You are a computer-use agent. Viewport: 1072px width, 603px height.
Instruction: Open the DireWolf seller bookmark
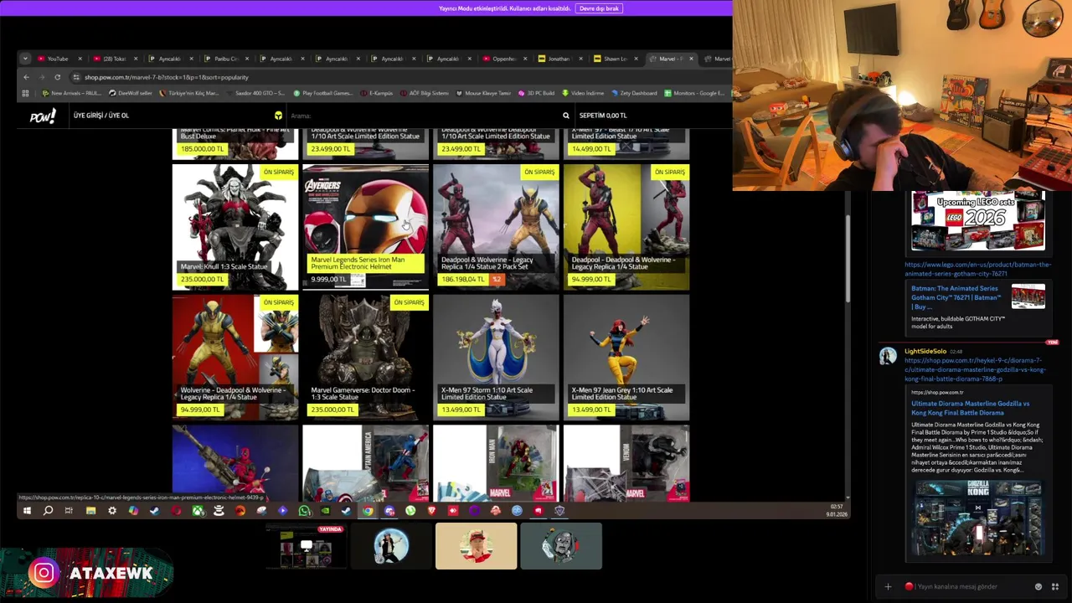131,93
